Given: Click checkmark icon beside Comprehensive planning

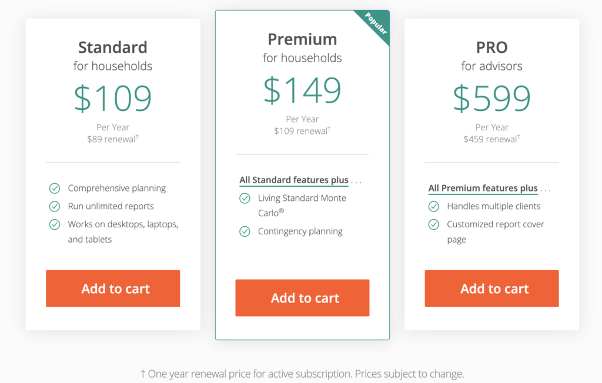Looking at the screenshot, I should 55,189.
